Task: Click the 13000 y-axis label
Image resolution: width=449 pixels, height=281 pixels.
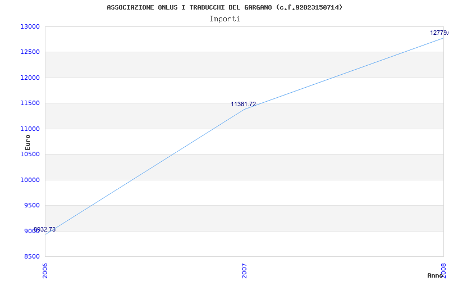Action: click(x=30, y=26)
